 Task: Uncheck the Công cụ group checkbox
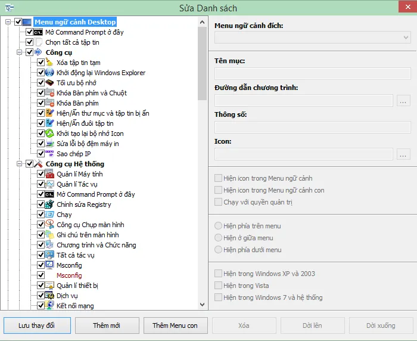[x=29, y=52]
